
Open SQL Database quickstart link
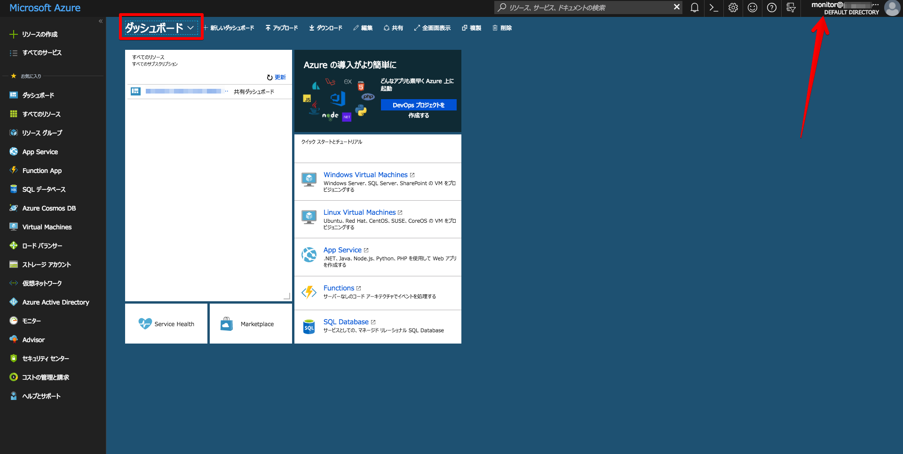tap(346, 322)
